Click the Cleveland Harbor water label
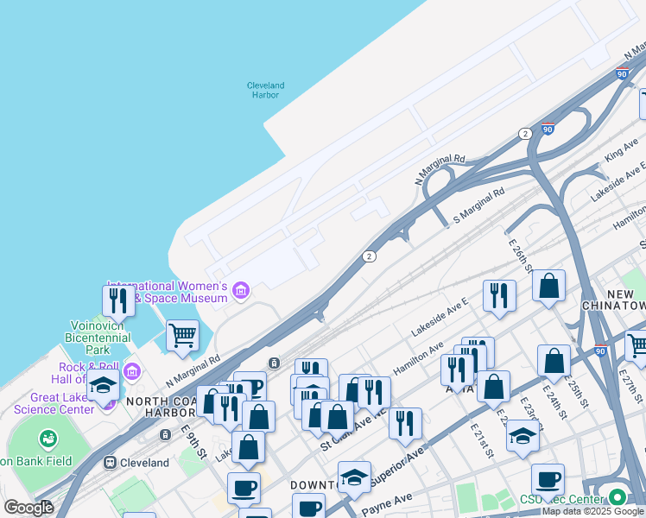646x518 pixels. point(266,90)
